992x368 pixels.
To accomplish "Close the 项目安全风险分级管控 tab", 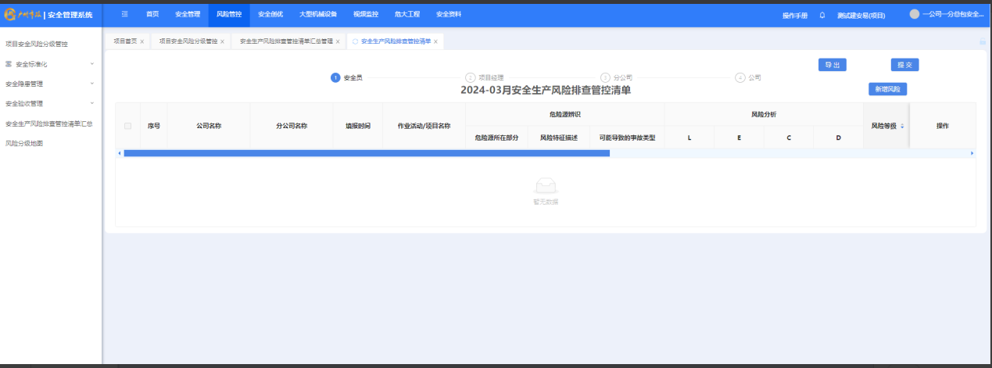I will tap(223, 41).
